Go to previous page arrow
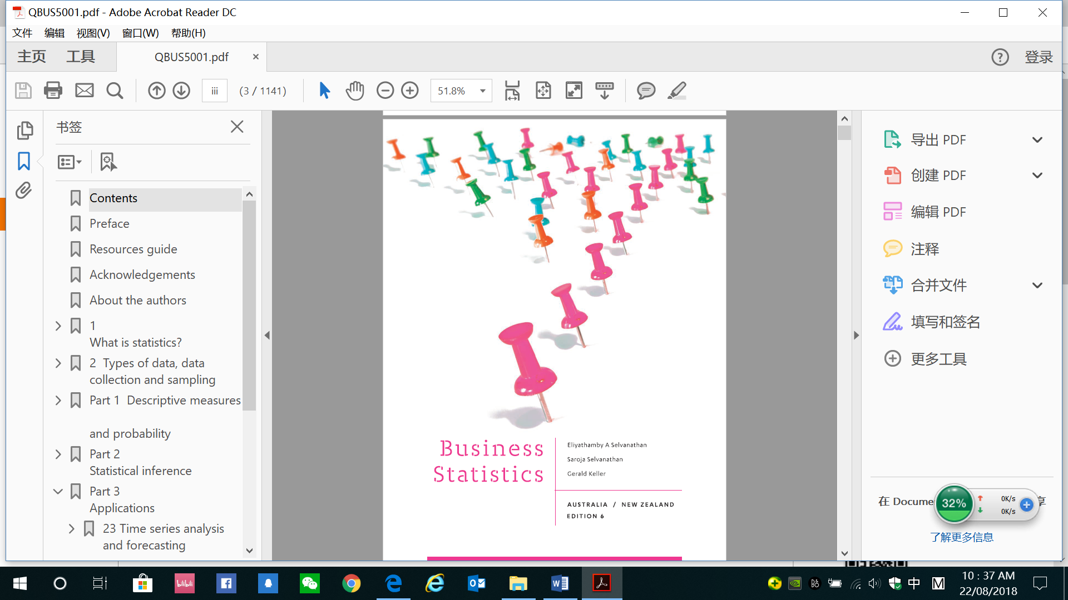1068x600 pixels. (156, 90)
